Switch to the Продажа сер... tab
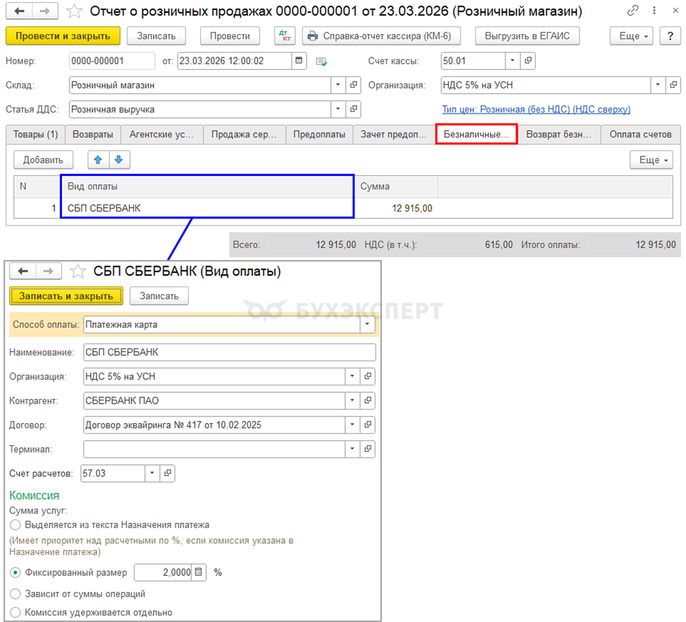686x622 pixels. pyautogui.click(x=244, y=134)
